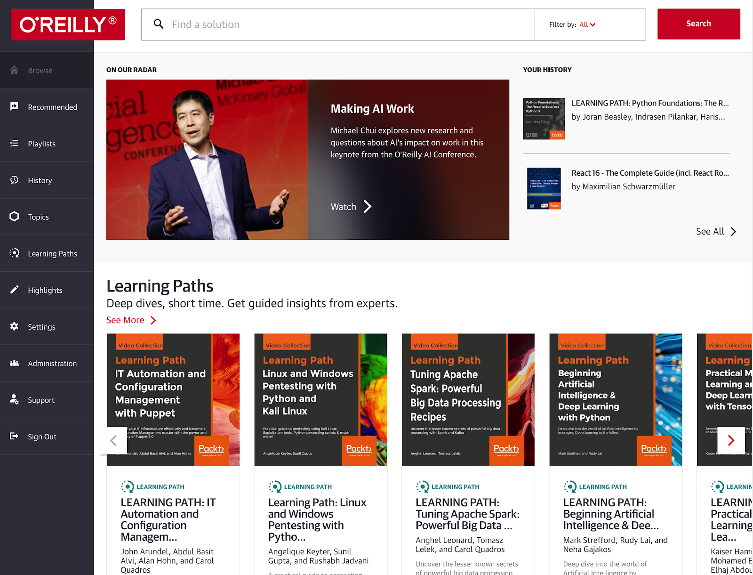Screen dimensions: 753x575
Task: Go to Recommended in the sidebar
Action: point(47,107)
